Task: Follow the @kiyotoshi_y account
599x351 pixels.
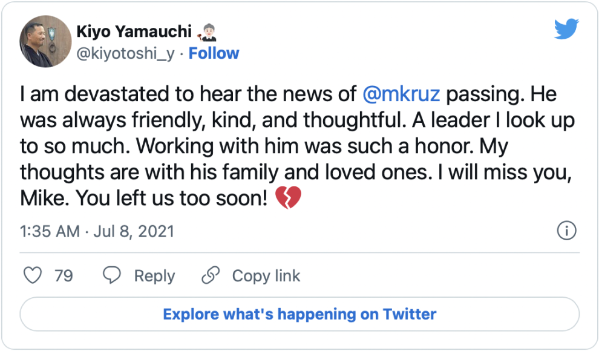Action: pyautogui.click(x=214, y=53)
